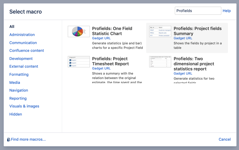This screenshot has width=239, height=150.
Task: Open Gadget URL under Two dimensional report
Action: [183, 74]
